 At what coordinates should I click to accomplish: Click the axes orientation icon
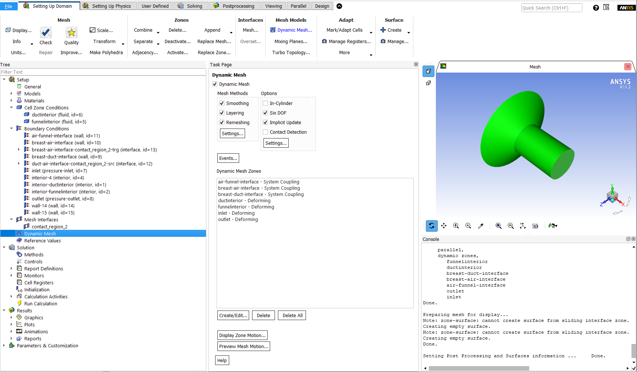[x=523, y=226]
